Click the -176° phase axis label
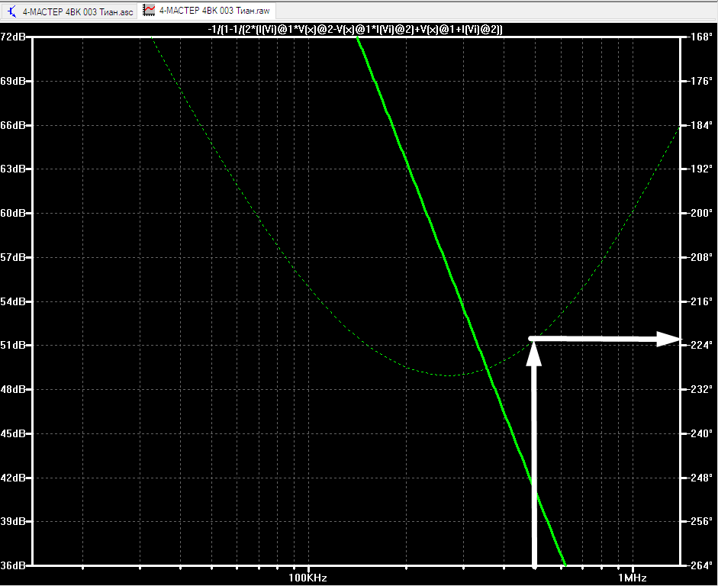This screenshot has width=718, height=586. [700, 81]
